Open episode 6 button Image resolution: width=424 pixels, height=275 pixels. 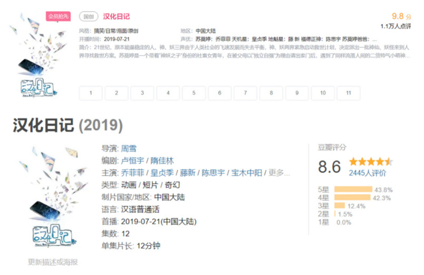click(x=219, y=93)
